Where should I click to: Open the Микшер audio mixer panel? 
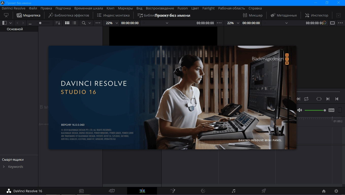coord(253,15)
